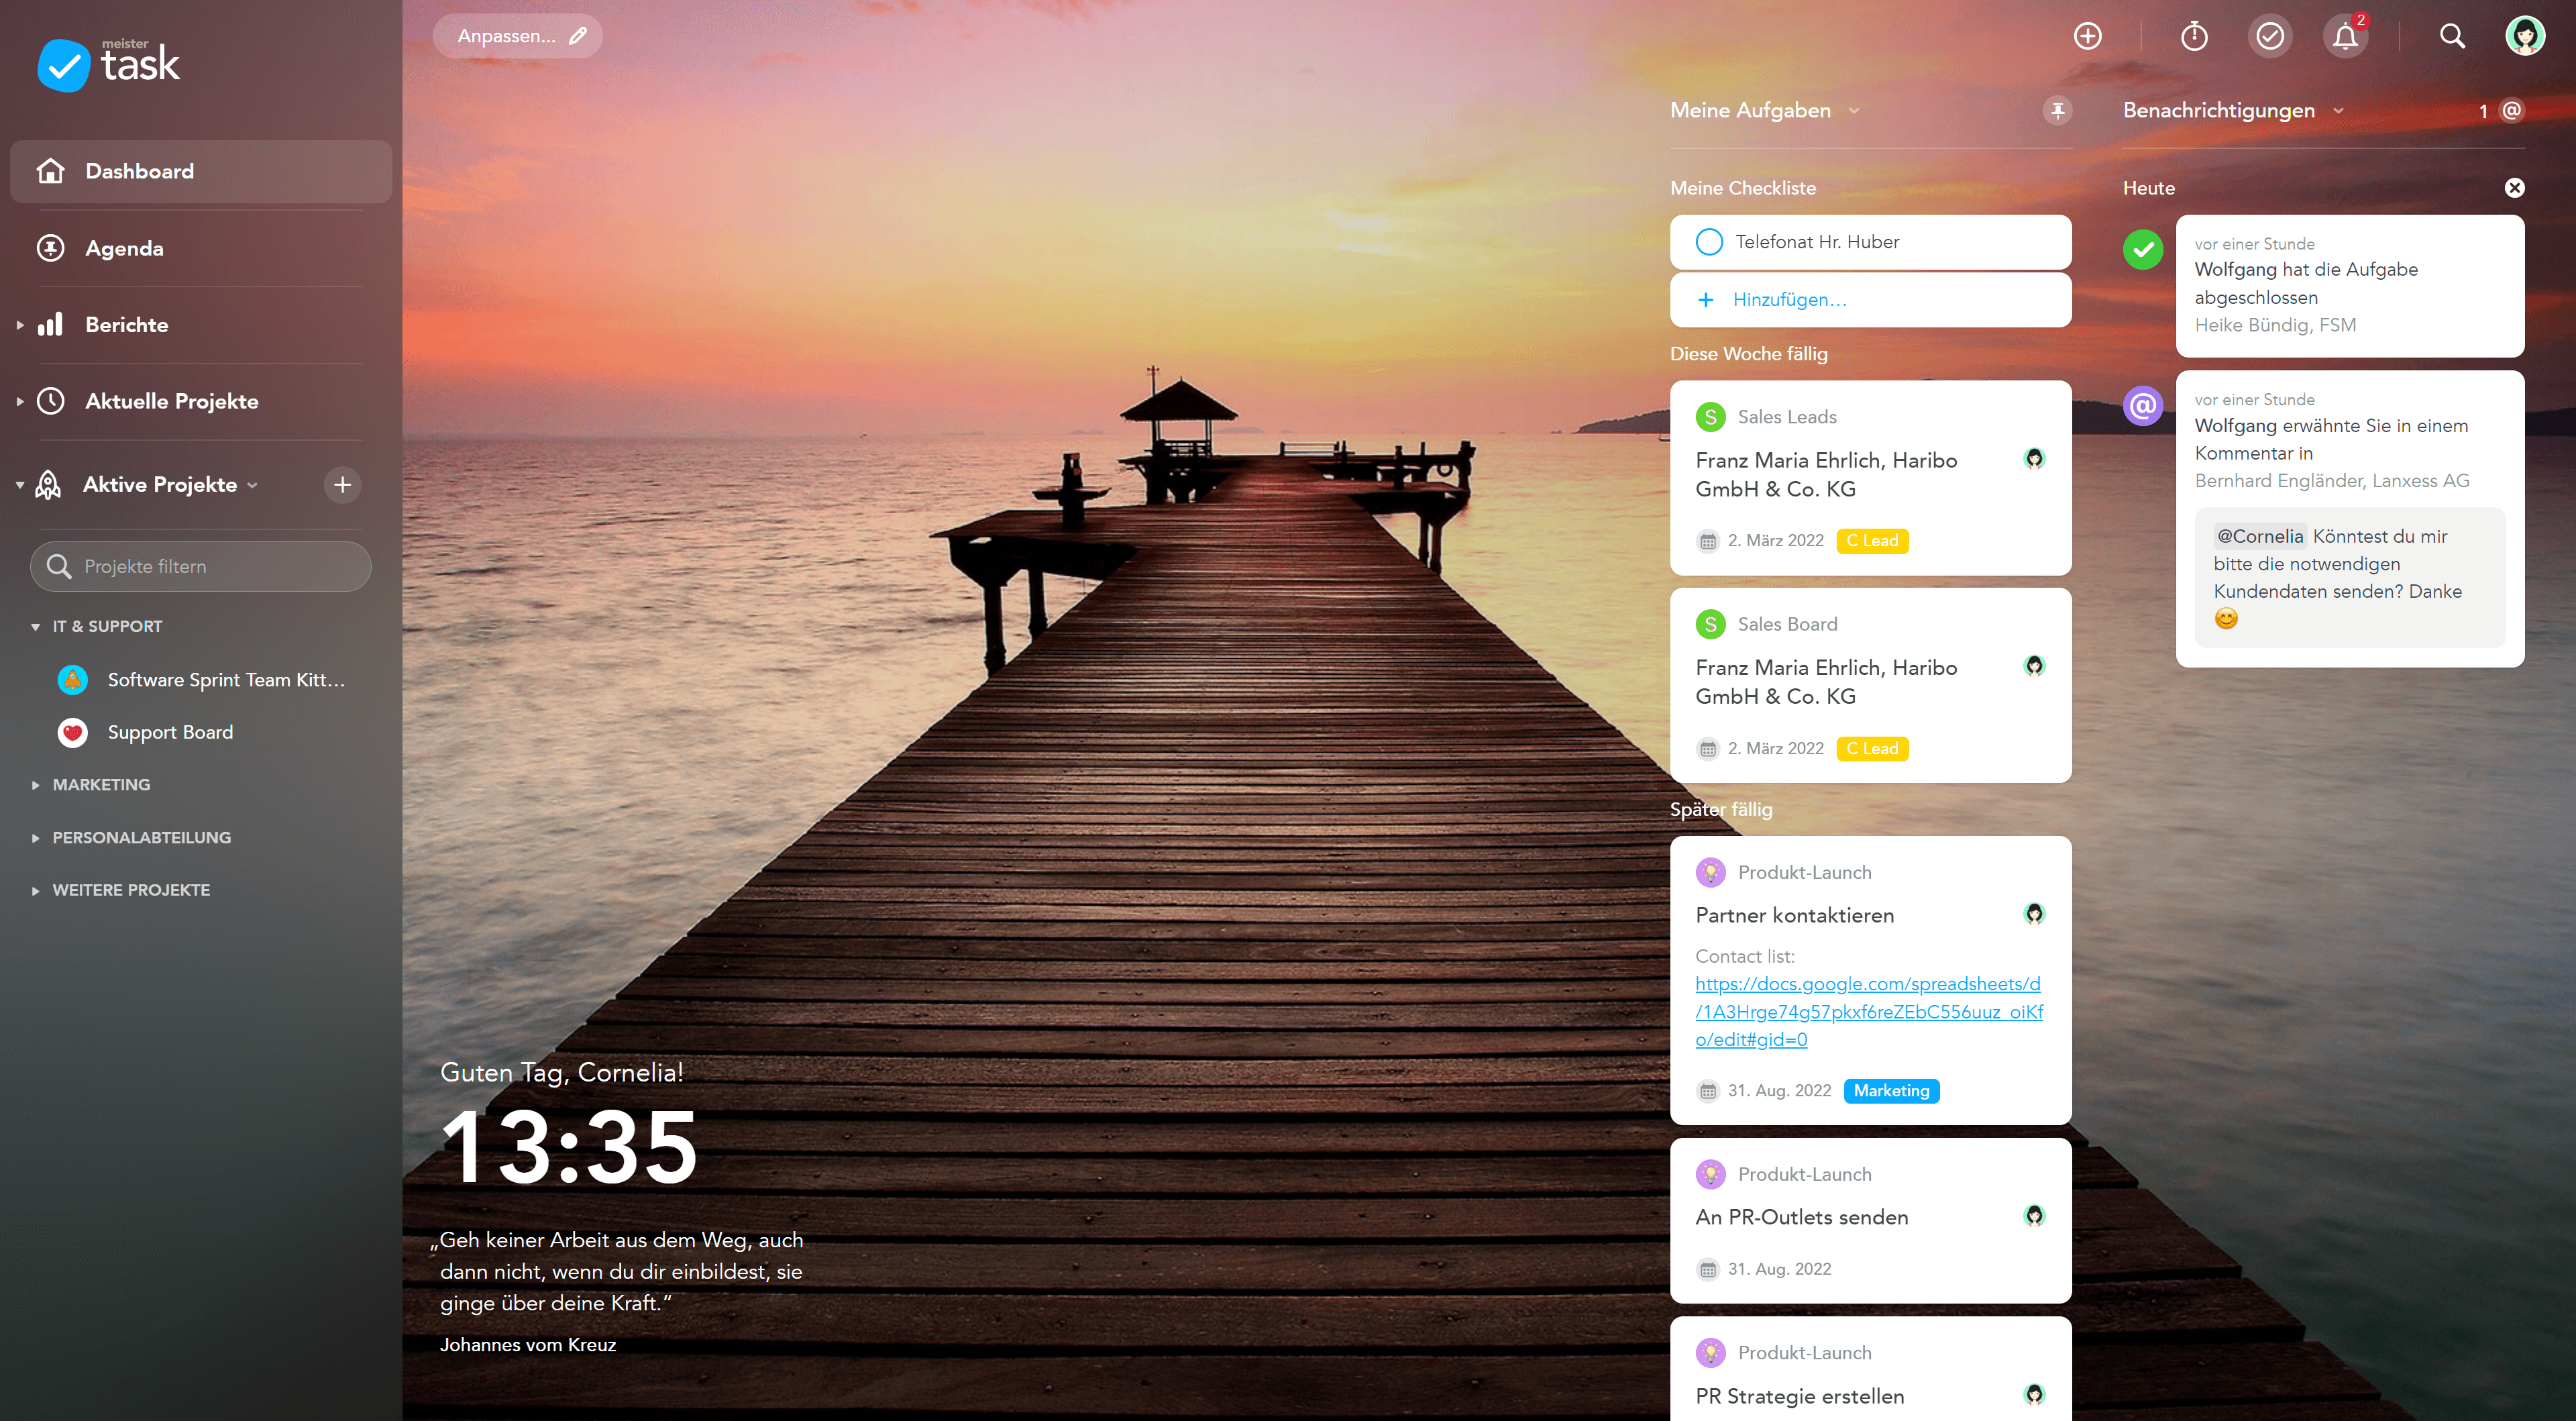Open Berichte in the sidebar
The height and width of the screenshot is (1421, 2576).
tap(126, 324)
